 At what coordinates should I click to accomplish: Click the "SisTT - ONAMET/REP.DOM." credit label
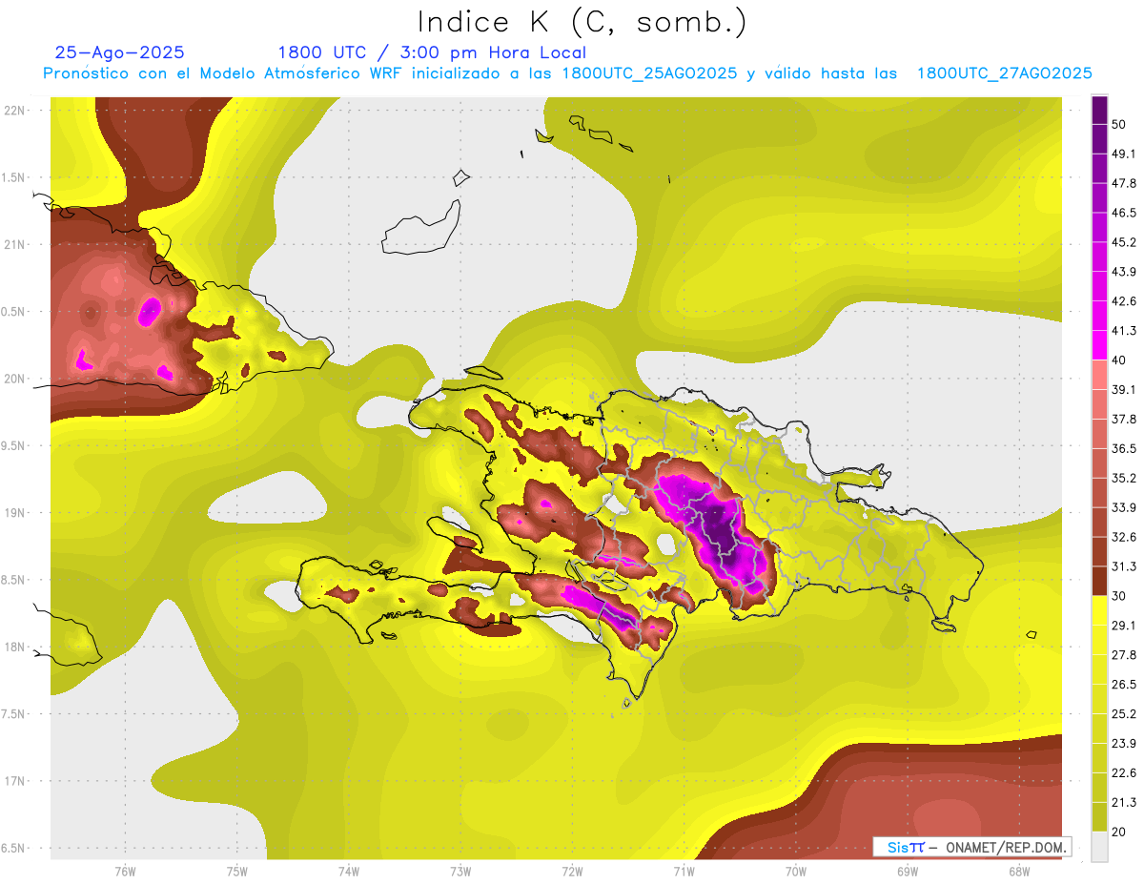click(x=972, y=847)
